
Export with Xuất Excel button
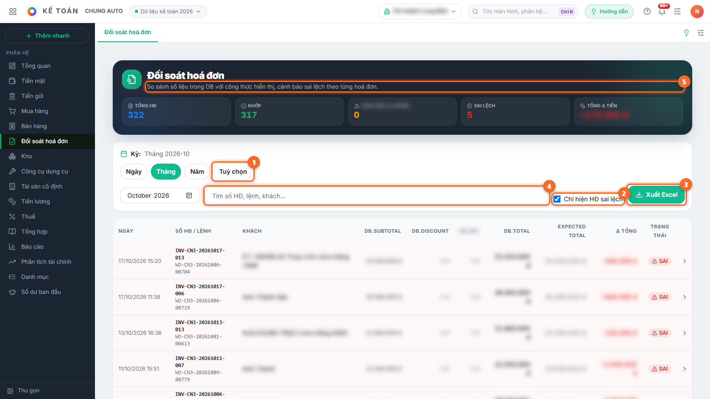(x=657, y=195)
